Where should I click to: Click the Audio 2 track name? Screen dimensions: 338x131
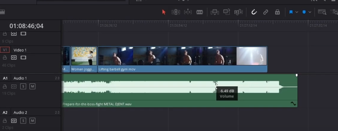pyautogui.click(x=20, y=113)
